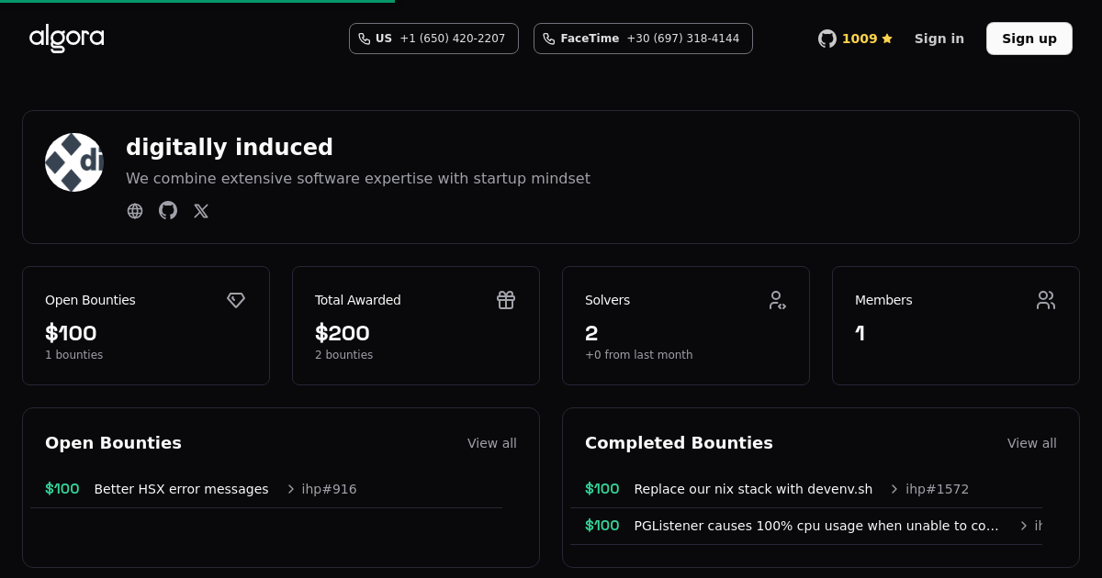Click the gift icon on Total Awarded card
The width and height of the screenshot is (1102, 578).
(506, 300)
